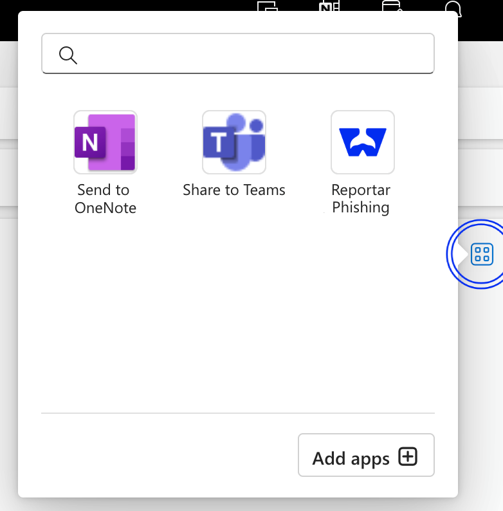Focus the apps search text field

(251, 55)
